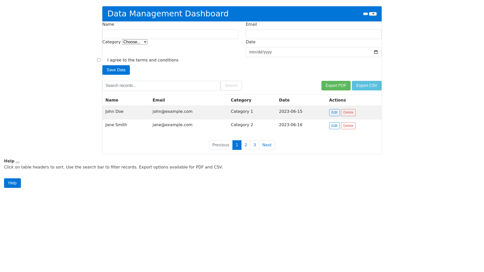This screenshot has height=272, width=484.
Task: Open the calendar picker in Date field
Action: point(376,52)
